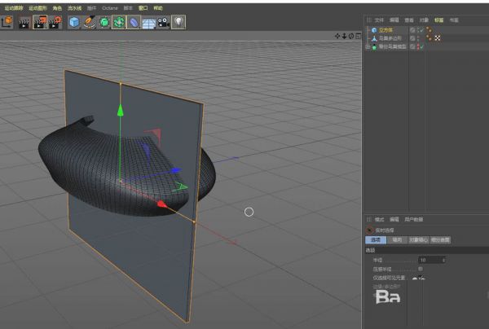Screen dimensions: 489x329
Task: Switch to the second attribute tab
Action: point(397,240)
